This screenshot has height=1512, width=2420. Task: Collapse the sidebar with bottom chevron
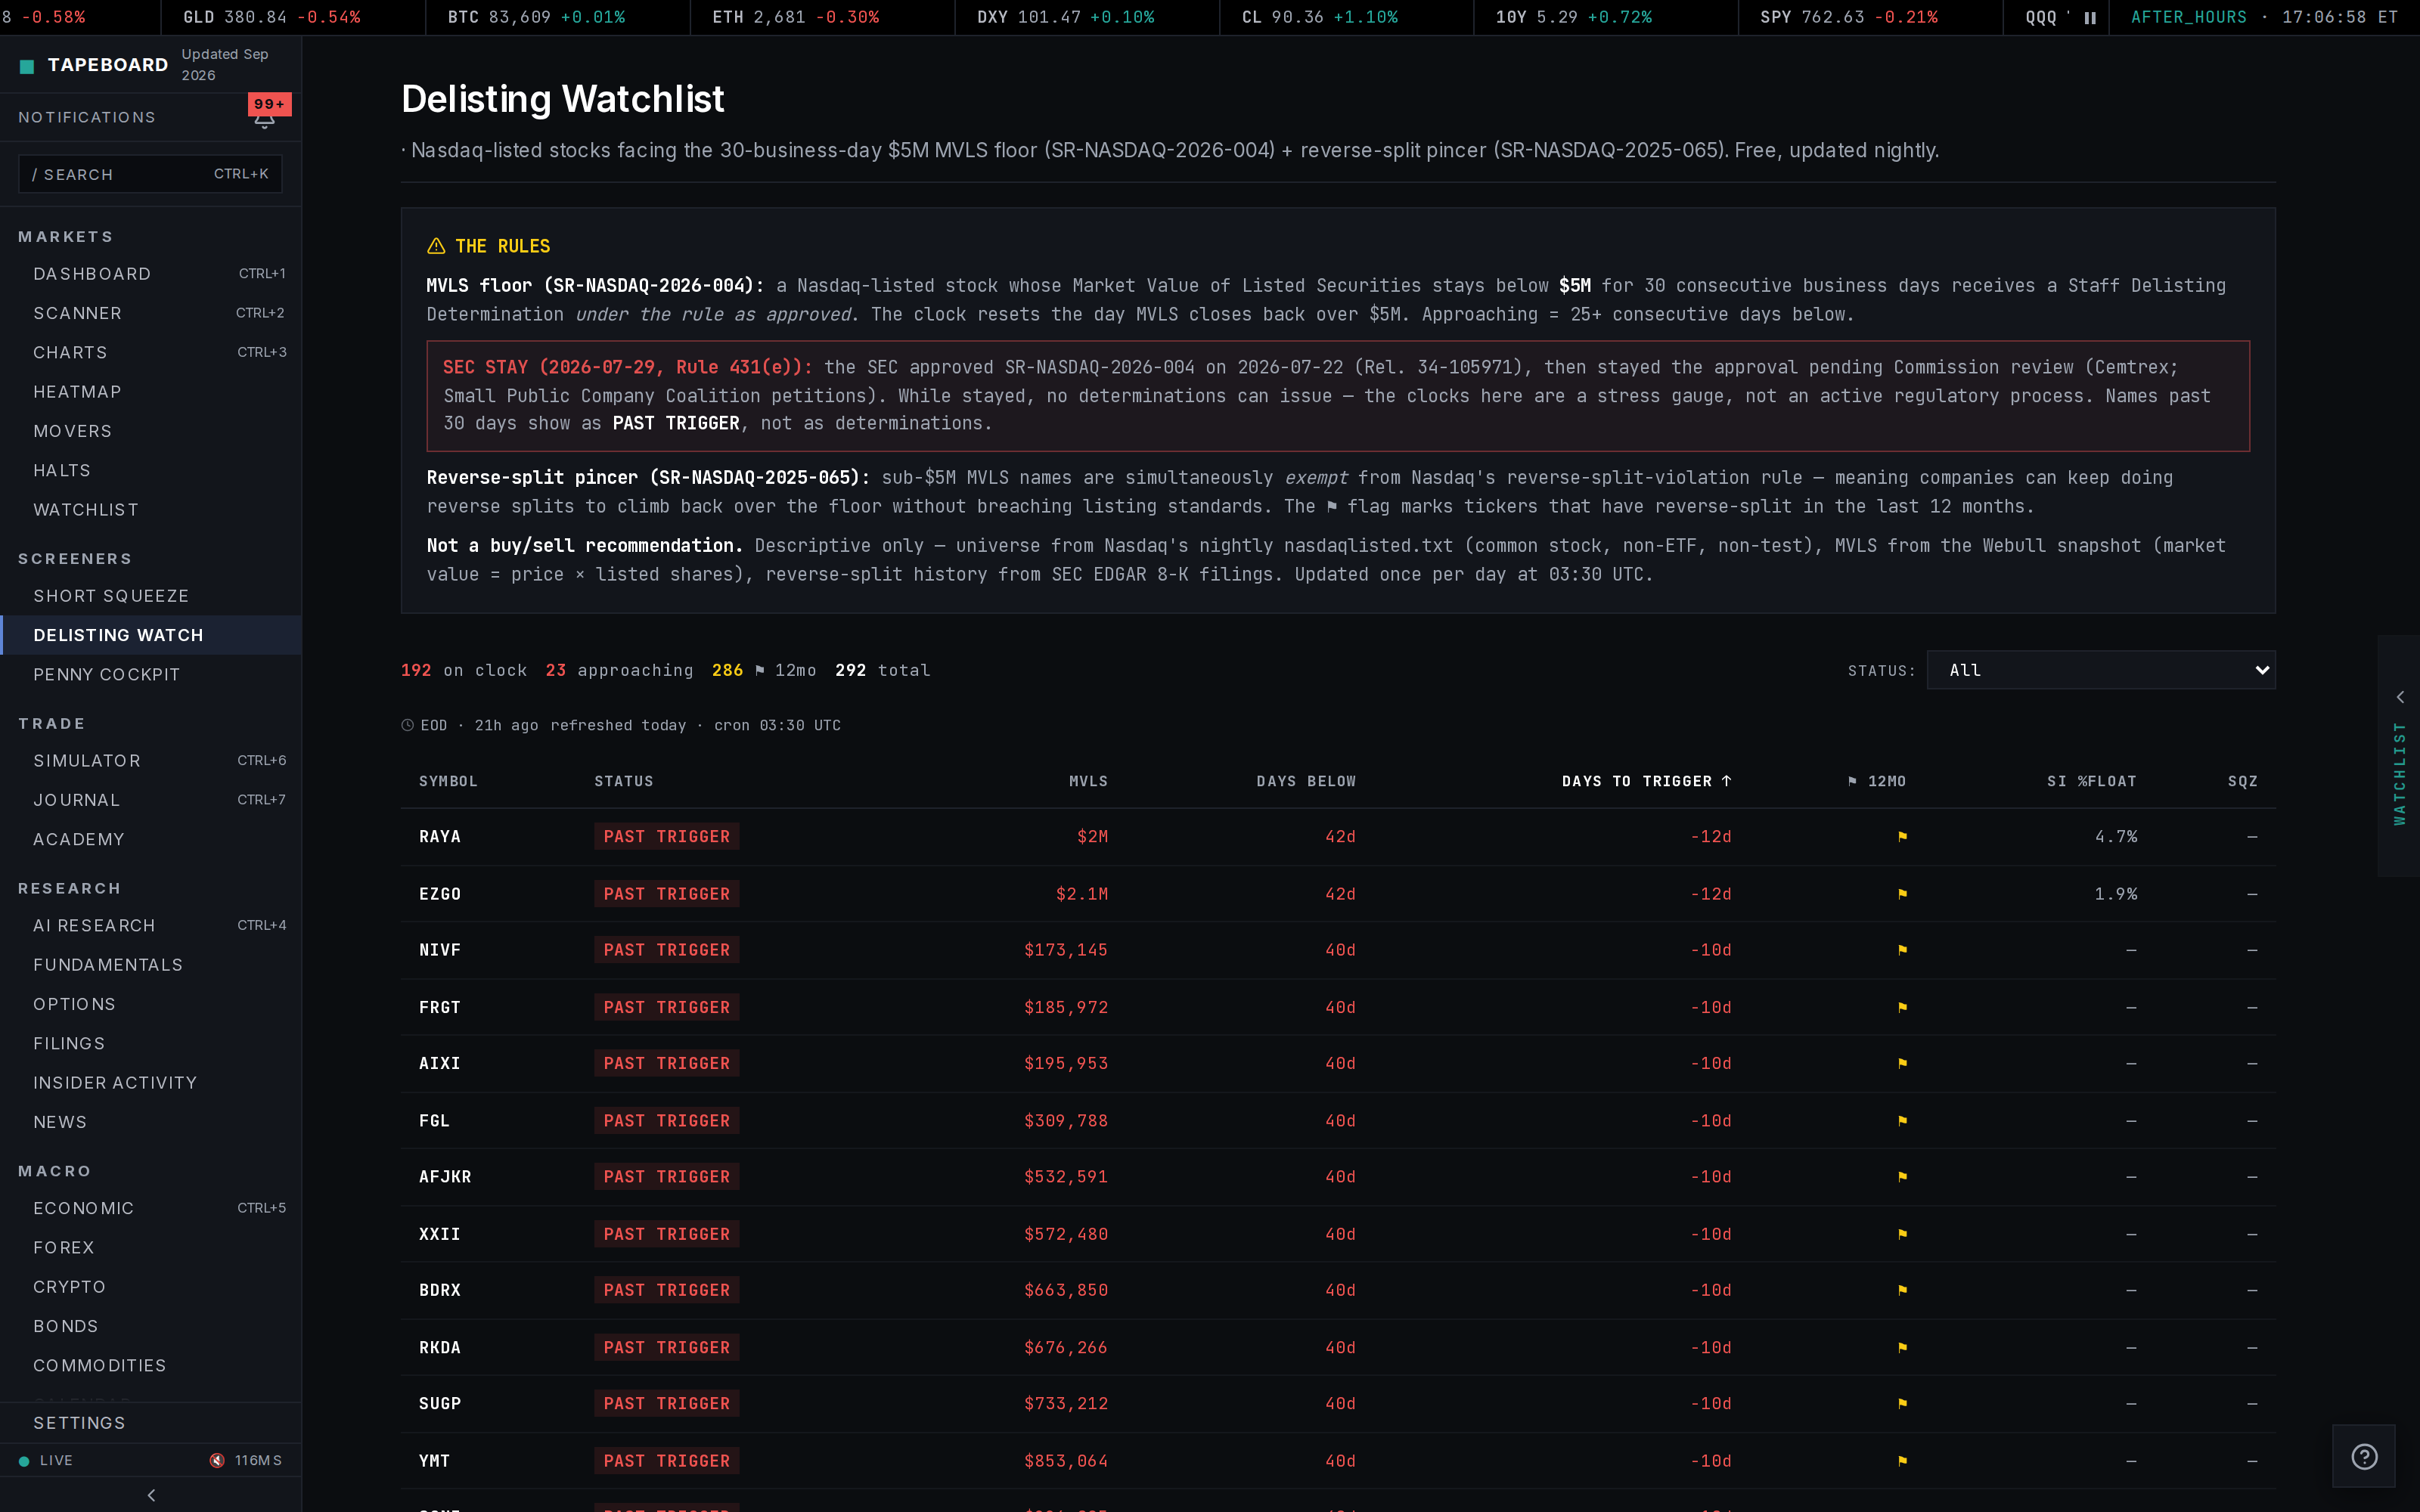pyautogui.click(x=151, y=1495)
